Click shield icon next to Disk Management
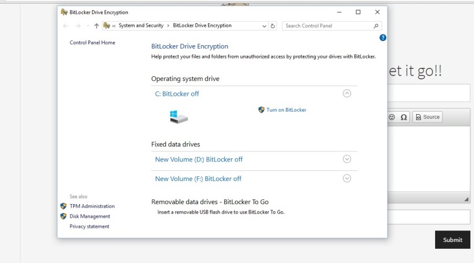The image size is (474, 263). 63,216
